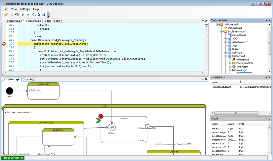Expand the DecideWinState node
Viewport: 273px width, 161px height.
pyautogui.click(x=230, y=63)
